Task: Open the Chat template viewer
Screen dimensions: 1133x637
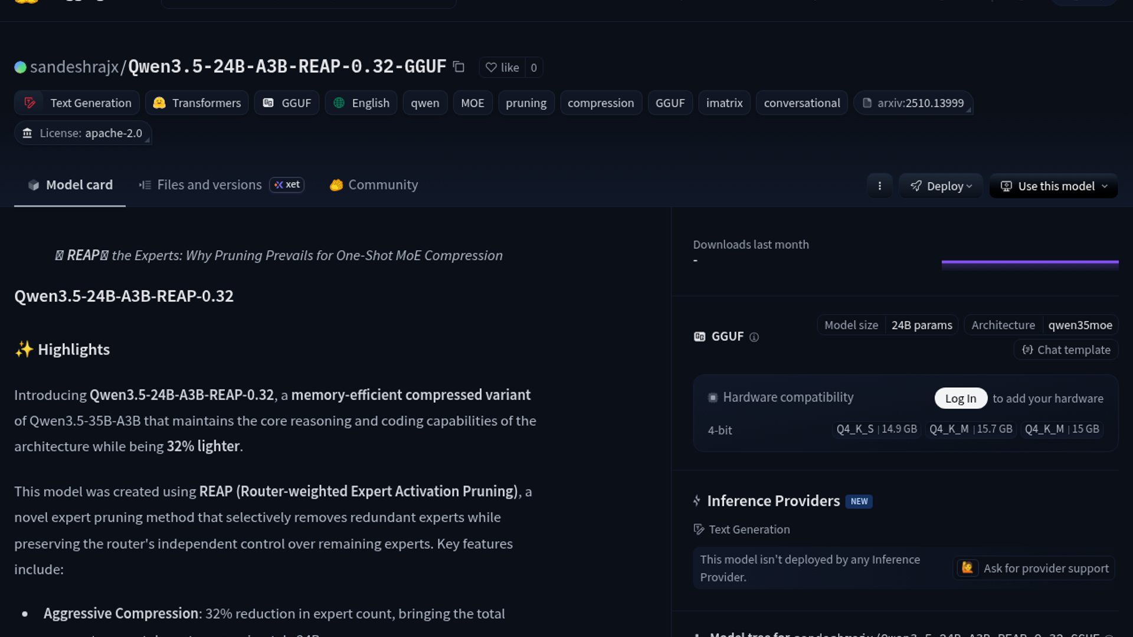Action: 1066,350
